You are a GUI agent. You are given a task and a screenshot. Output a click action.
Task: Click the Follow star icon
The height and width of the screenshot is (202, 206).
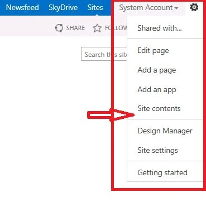coord(97,28)
